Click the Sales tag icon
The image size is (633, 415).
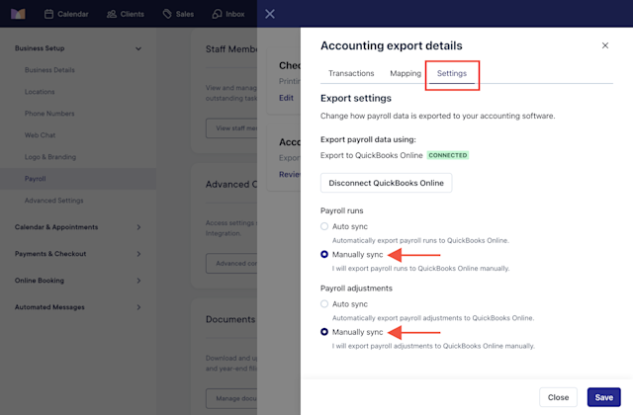pos(167,14)
